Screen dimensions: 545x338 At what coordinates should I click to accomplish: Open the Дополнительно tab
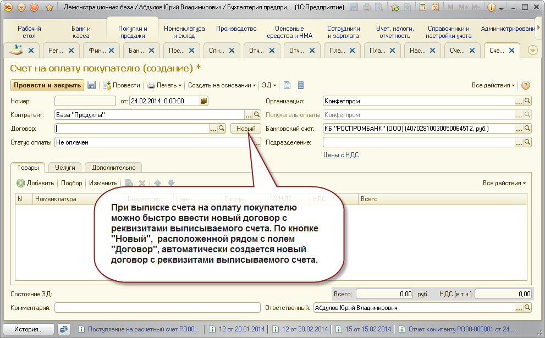pos(113,168)
